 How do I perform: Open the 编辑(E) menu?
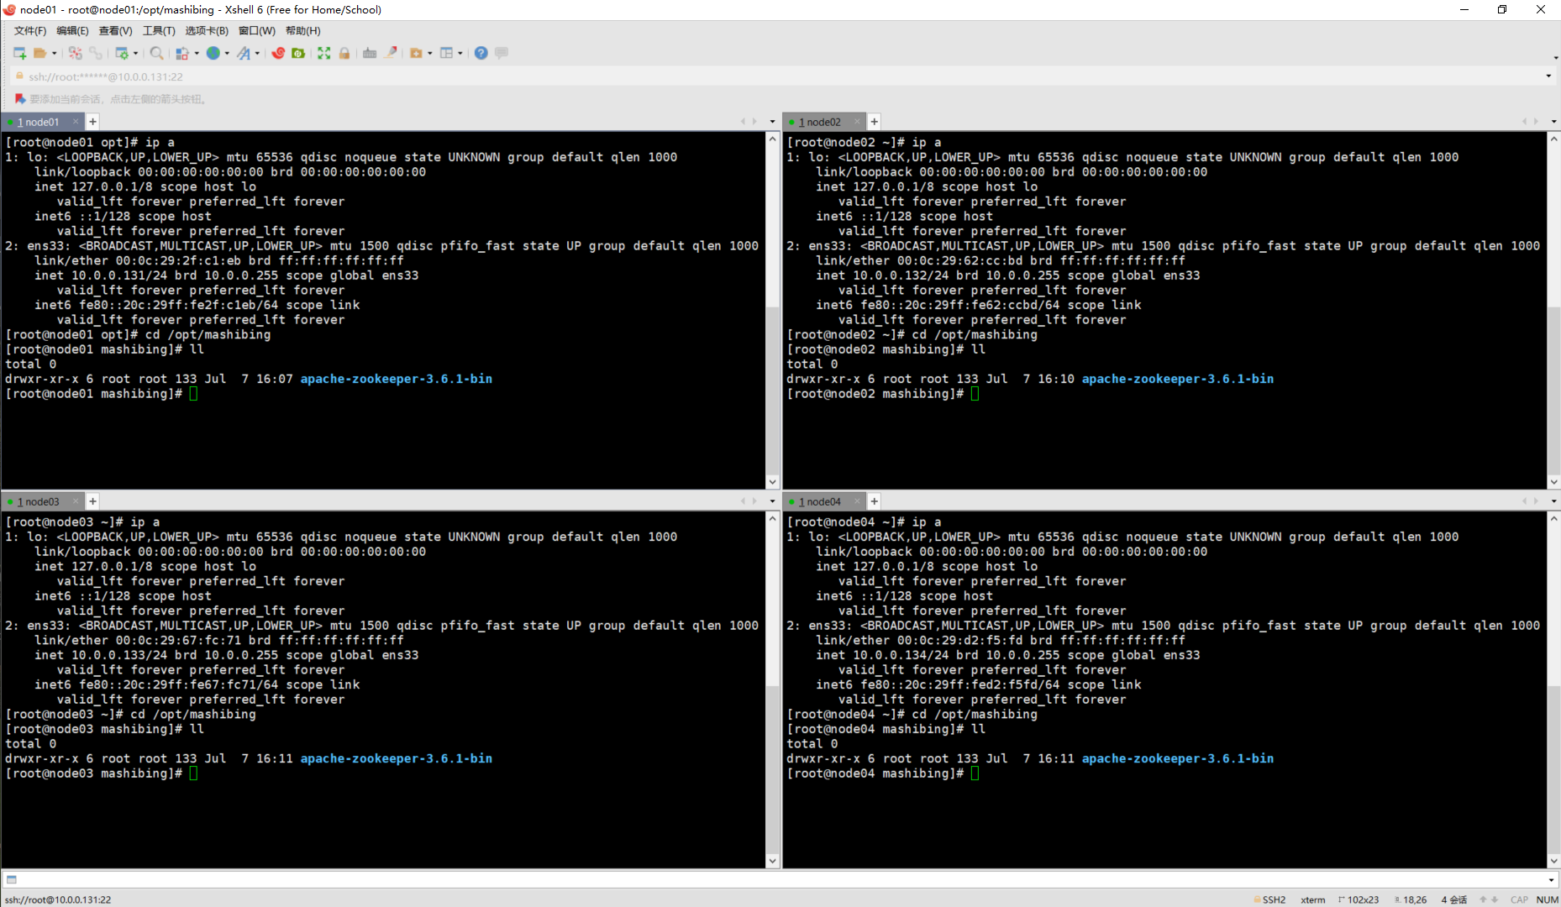click(72, 30)
